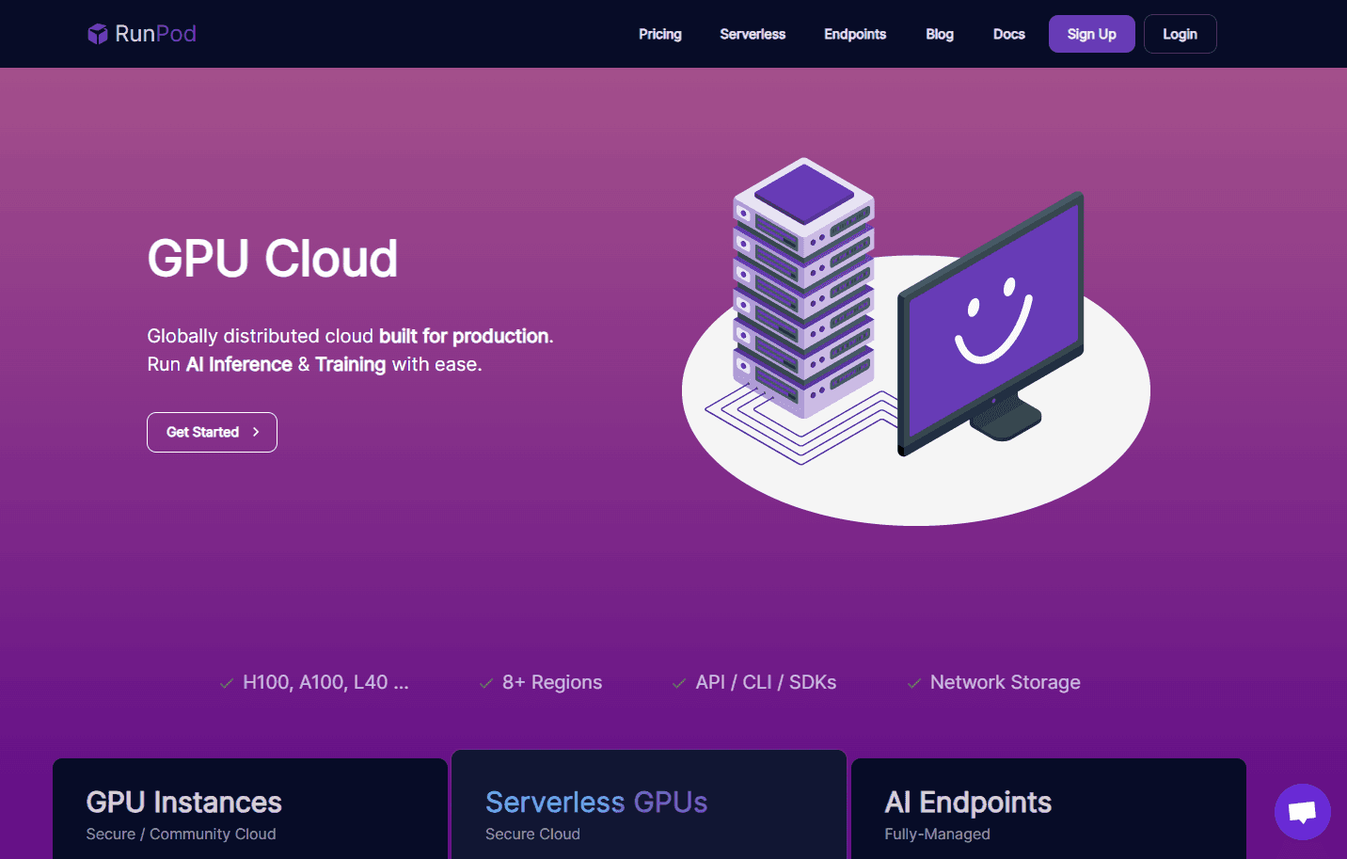The height and width of the screenshot is (859, 1347).
Task: Click the server stack illustration
Action: (803, 287)
